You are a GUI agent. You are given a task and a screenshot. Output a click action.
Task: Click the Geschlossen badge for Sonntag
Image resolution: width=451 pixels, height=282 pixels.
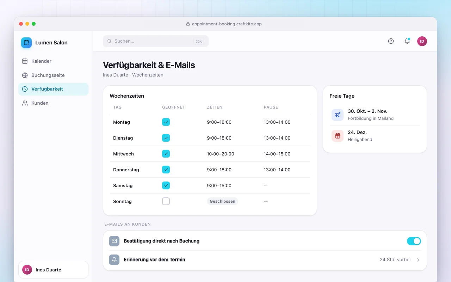point(222,201)
